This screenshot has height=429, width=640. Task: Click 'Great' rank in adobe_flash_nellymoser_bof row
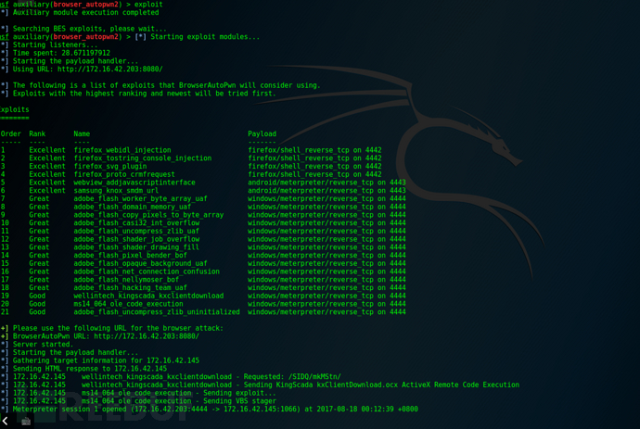(x=39, y=280)
